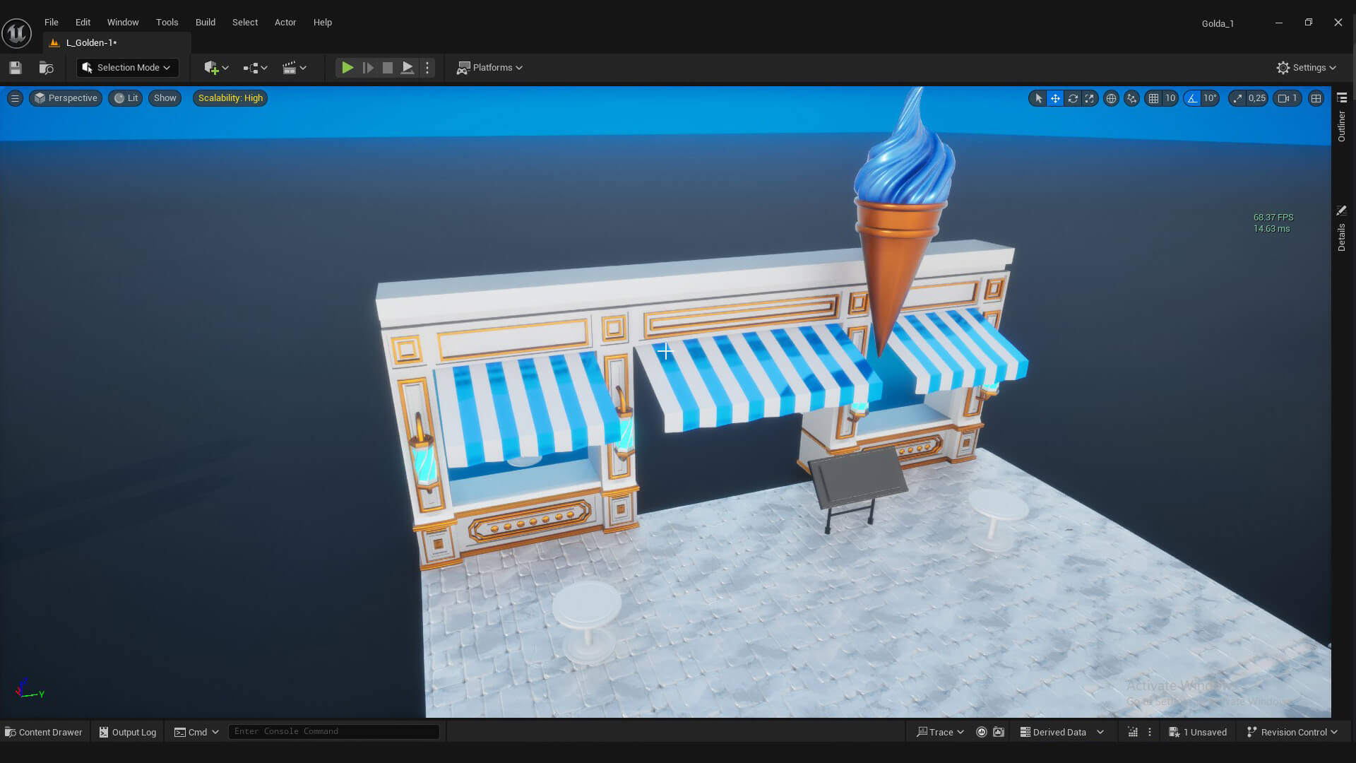Image resolution: width=1356 pixels, height=763 pixels.
Task: Select the Rotate transform tool
Action: pyautogui.click(x=1073, y=98)
